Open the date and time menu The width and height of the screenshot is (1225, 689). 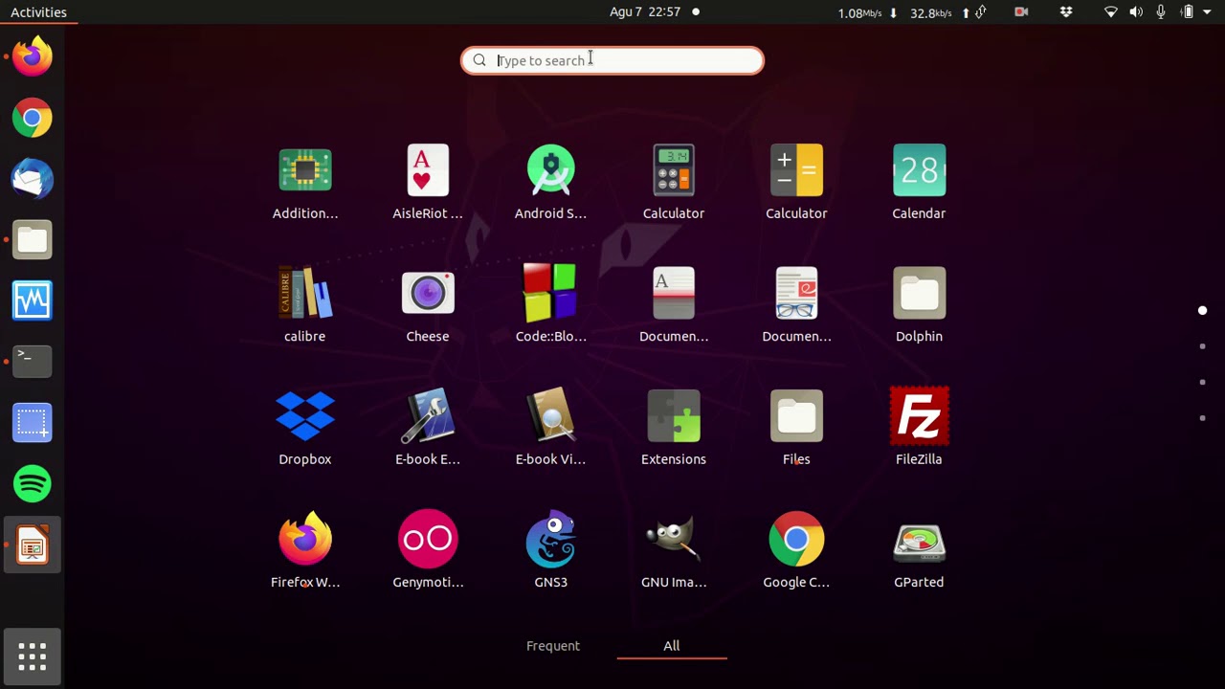click(x=645, y=12)
